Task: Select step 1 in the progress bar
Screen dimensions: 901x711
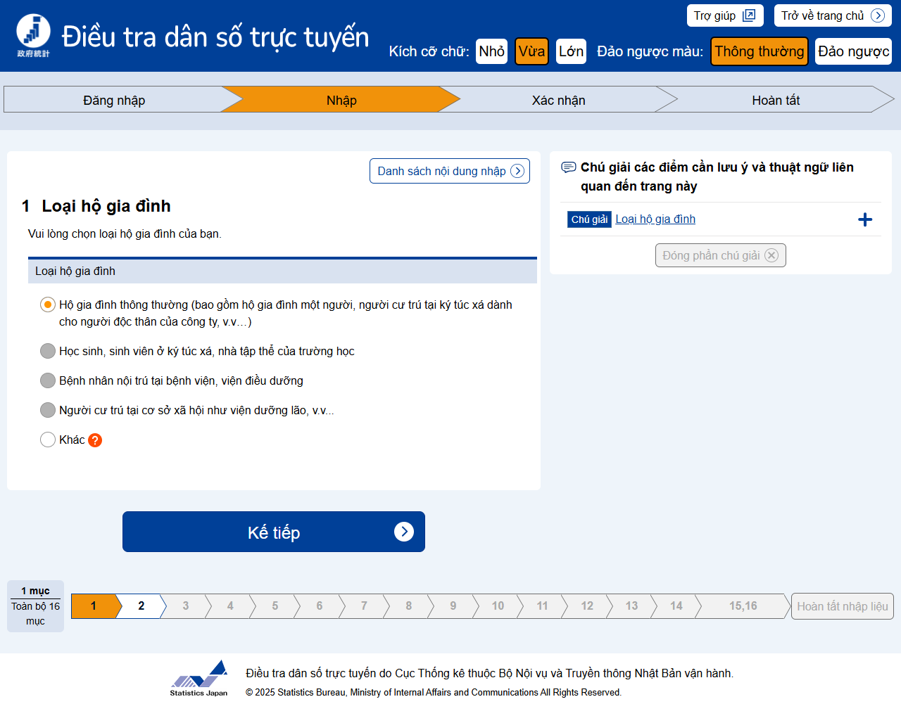Action: [93, 606]
